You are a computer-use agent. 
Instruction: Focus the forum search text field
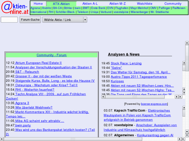pyautogui.click(x=9, y=20)
